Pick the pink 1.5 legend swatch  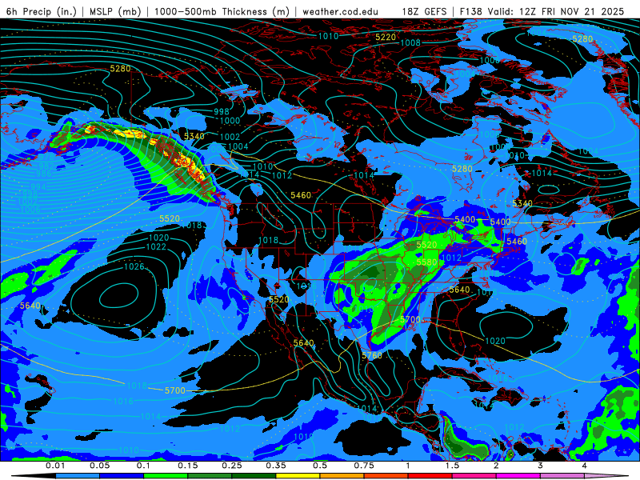[x=474, y=476]
